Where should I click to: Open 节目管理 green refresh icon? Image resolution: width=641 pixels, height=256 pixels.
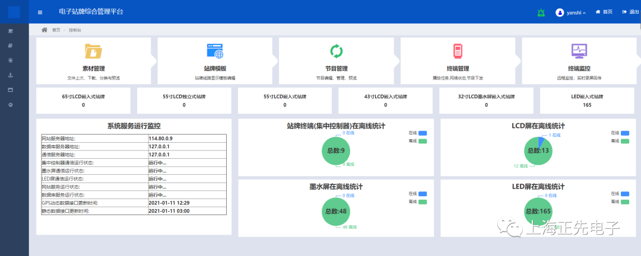336,52
